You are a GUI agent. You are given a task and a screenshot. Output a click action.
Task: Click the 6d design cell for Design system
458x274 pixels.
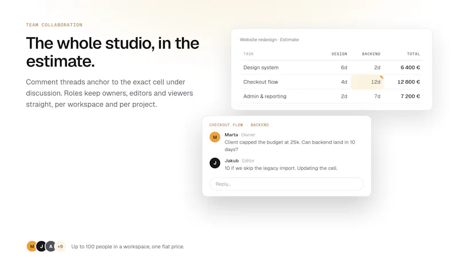click(x=344, y=67)
